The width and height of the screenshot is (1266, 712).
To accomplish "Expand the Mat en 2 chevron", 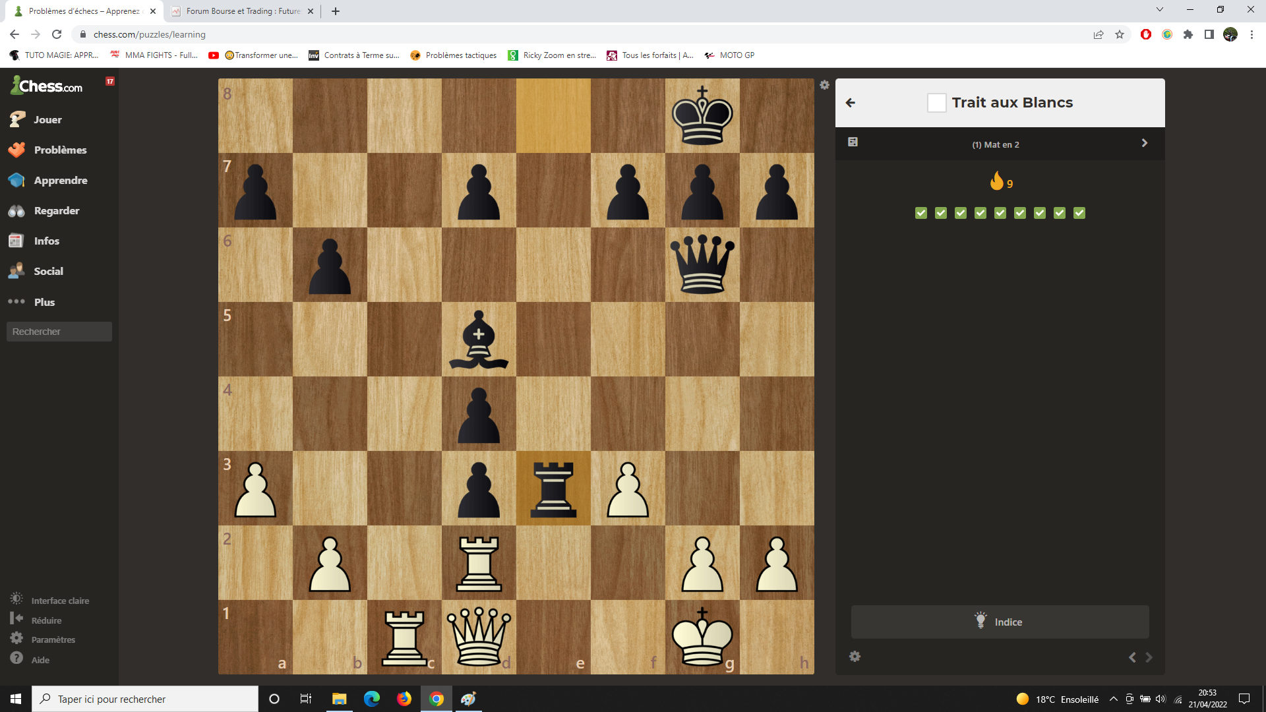I will click(x=1144, y=143).
